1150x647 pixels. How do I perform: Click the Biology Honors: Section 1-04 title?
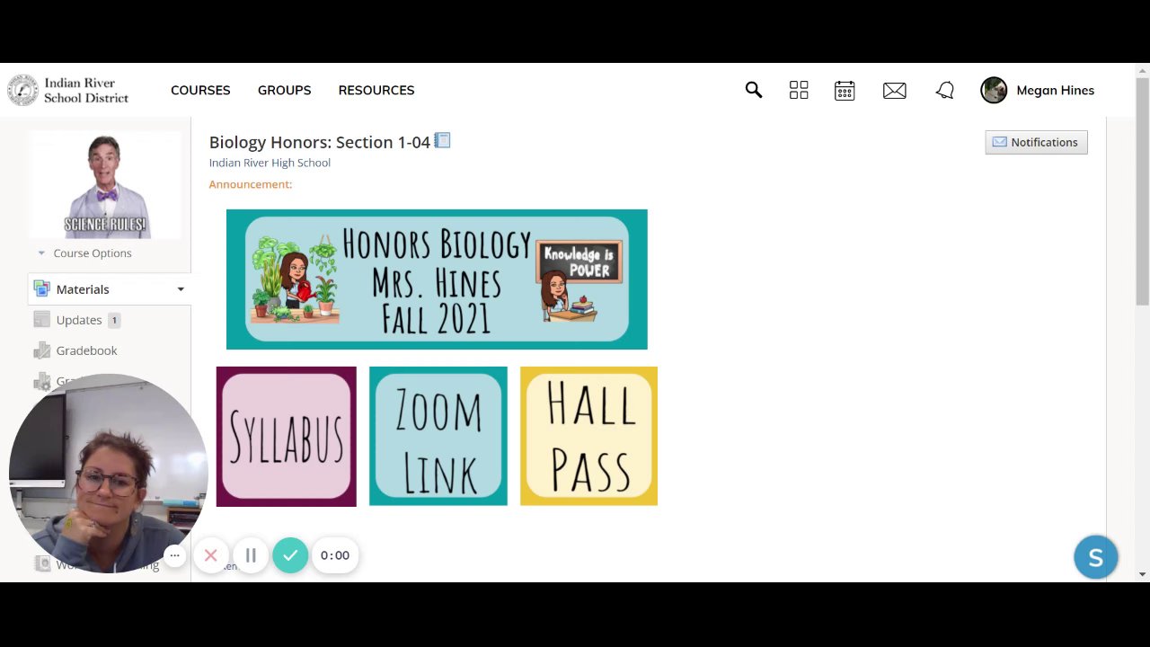pos(320,142)
